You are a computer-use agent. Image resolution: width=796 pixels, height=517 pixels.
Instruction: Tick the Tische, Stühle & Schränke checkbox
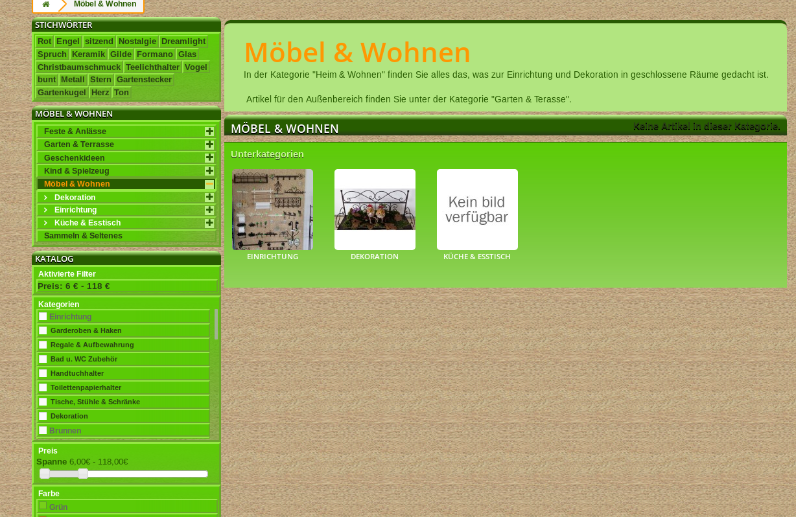(x=43, y=402)
